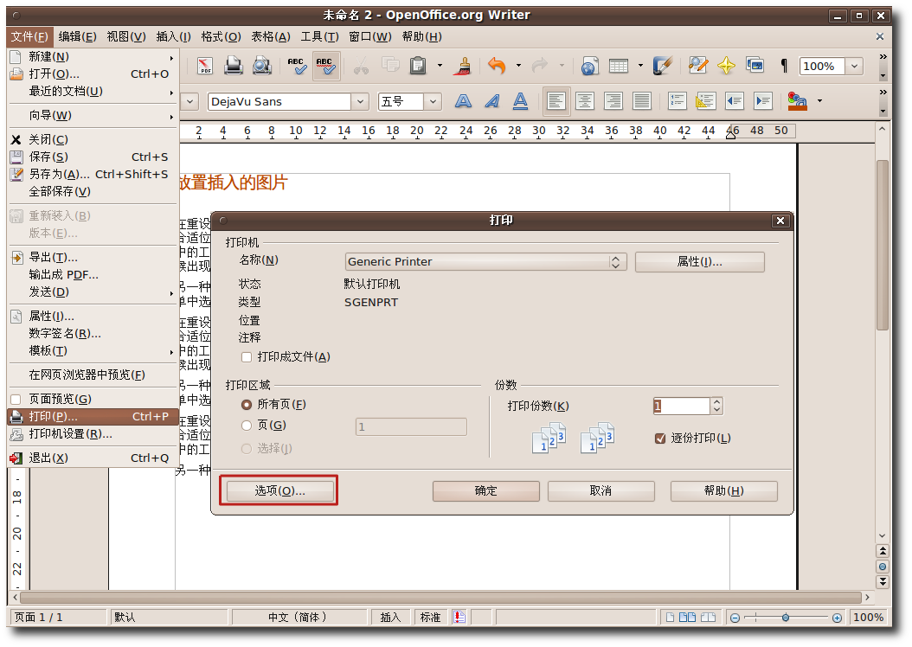Image resolution: width=912 pixels, height=647 pixels.
Task: Toggle numbering list icon
Action: coord(677,101)
